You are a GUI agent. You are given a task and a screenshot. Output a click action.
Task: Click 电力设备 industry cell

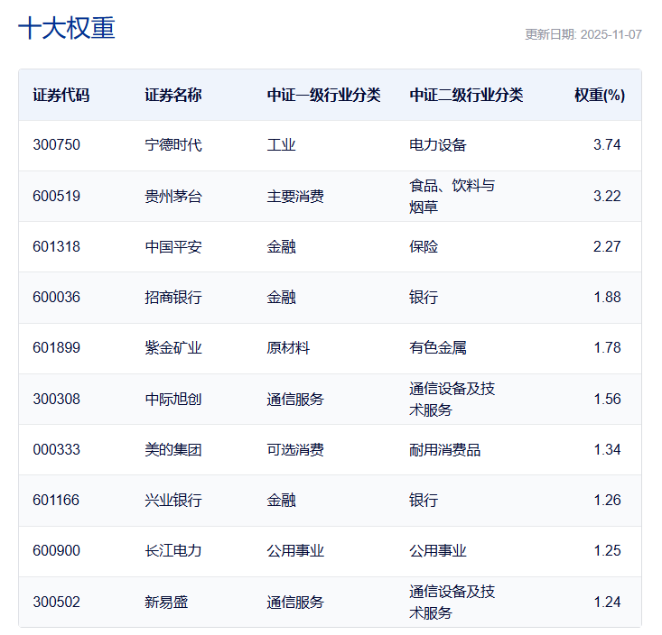[438, 145]
